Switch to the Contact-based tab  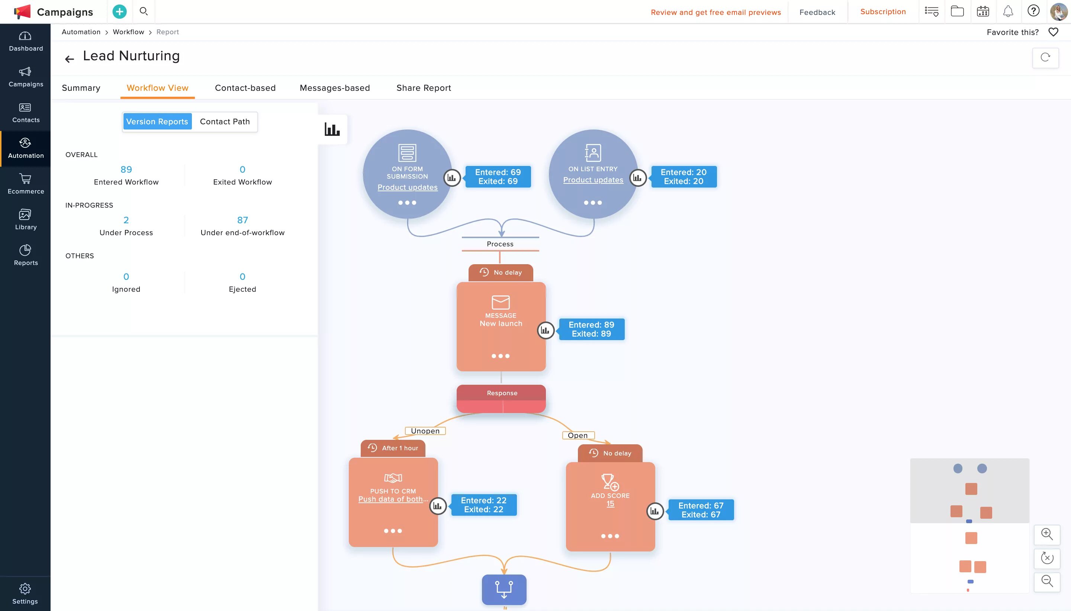pos(245,88)
